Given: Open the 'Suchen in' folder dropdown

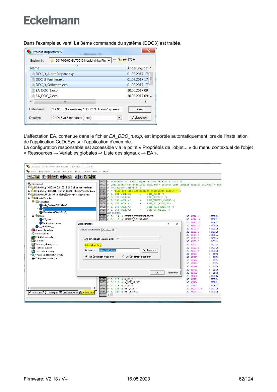Looking at the screenshot, I should tap(109, 61).
